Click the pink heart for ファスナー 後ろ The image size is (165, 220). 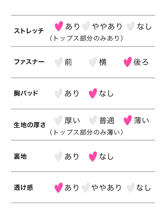[128, 62]
